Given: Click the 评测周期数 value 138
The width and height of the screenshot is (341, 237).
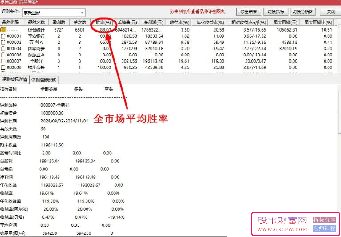Looking at the screenshot, I should [46, 137].
